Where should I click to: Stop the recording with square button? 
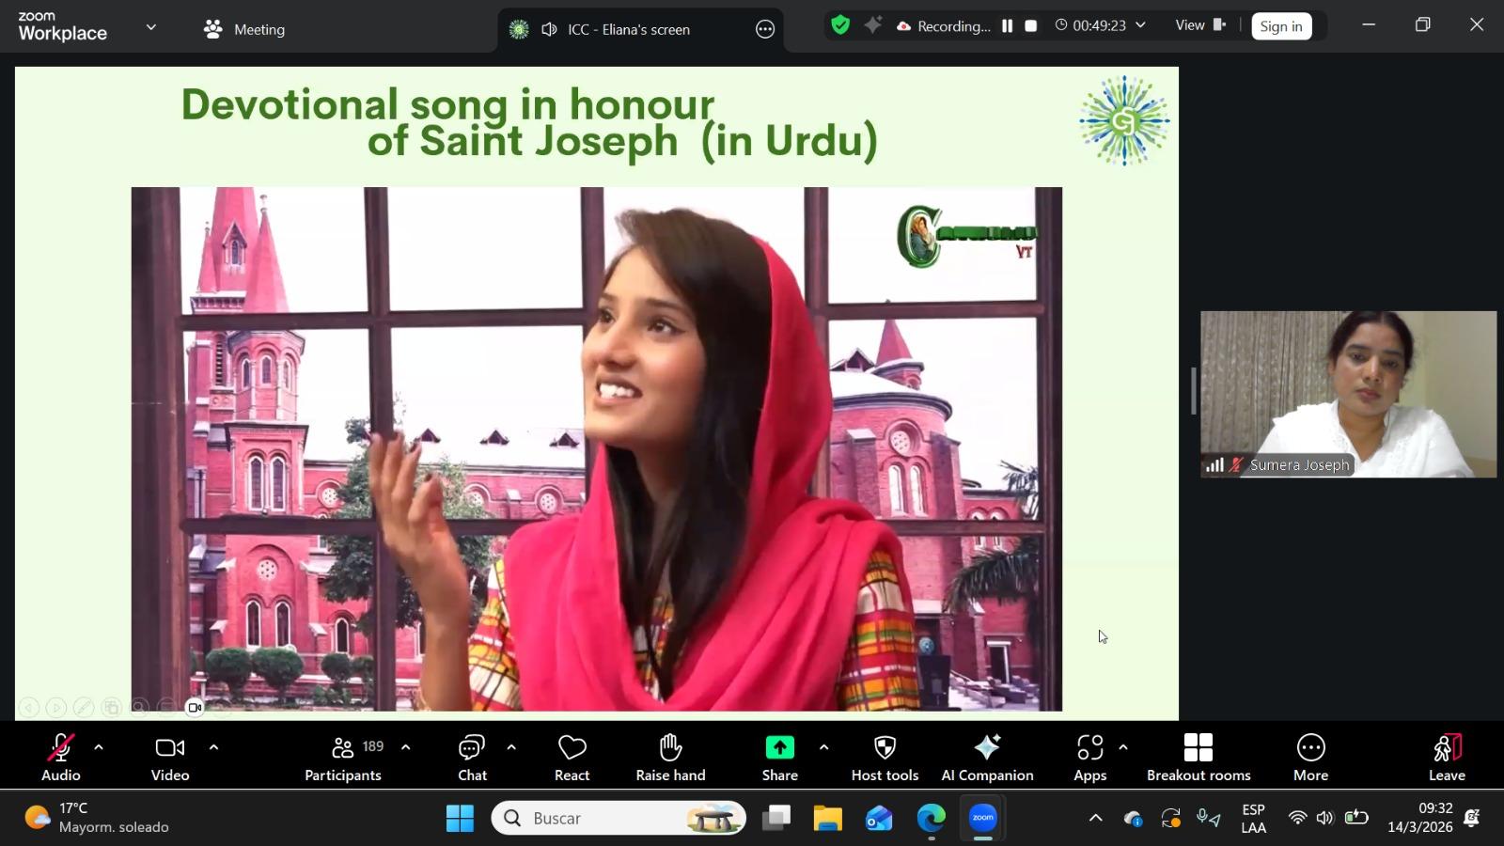pyautogui.click(x=1031, y=26)
